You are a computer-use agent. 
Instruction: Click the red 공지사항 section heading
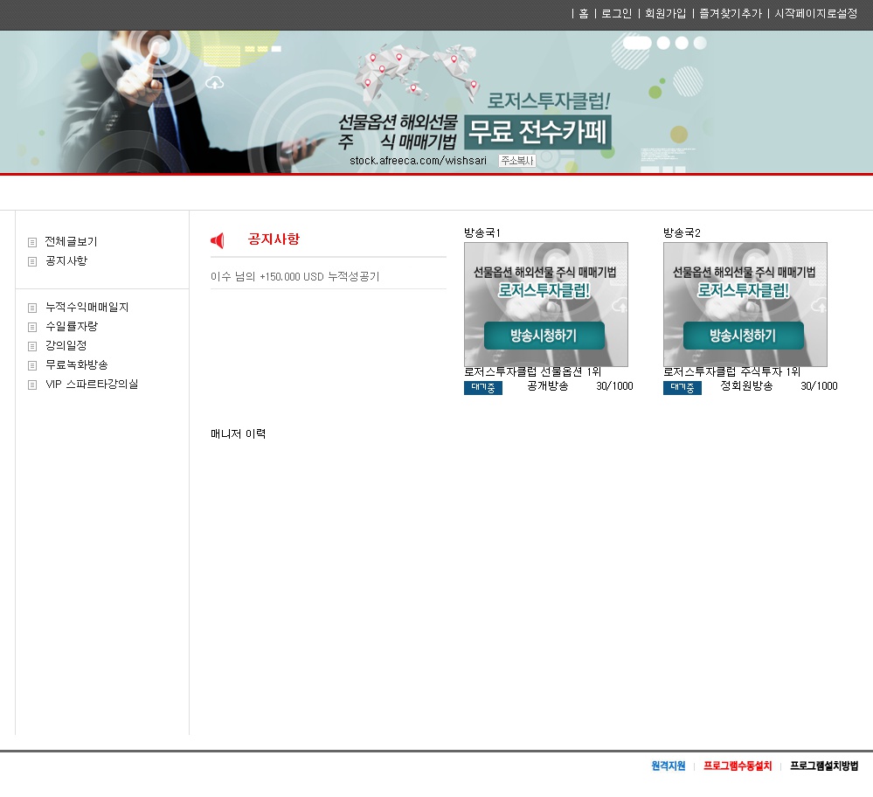(x=274, y=239)
